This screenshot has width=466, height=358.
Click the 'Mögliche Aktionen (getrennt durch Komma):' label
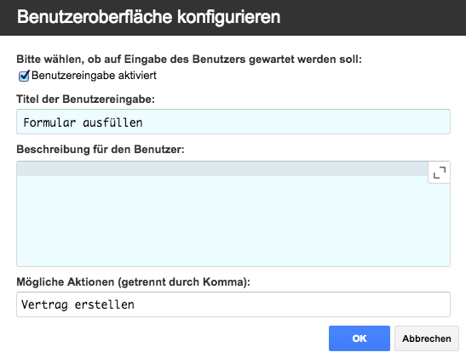click(x=134, y=281)
